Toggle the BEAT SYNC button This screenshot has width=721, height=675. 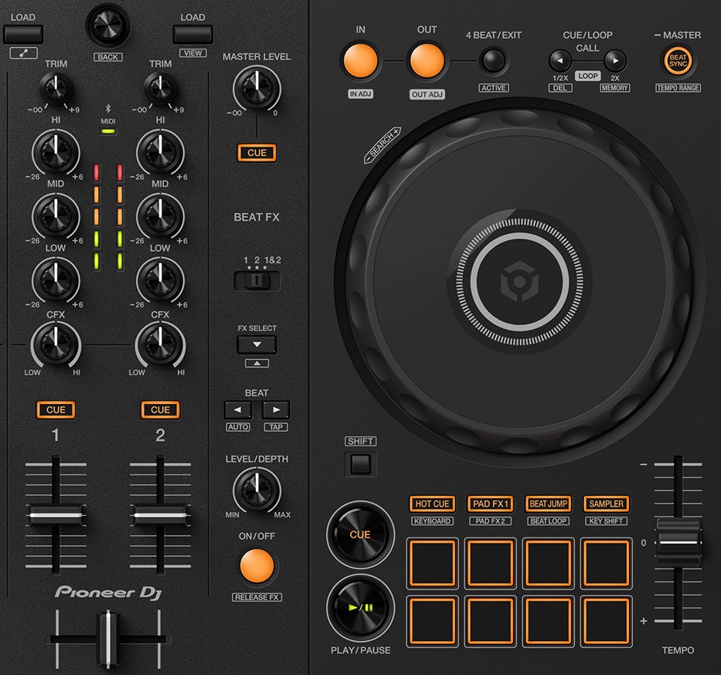coord(678,61)
